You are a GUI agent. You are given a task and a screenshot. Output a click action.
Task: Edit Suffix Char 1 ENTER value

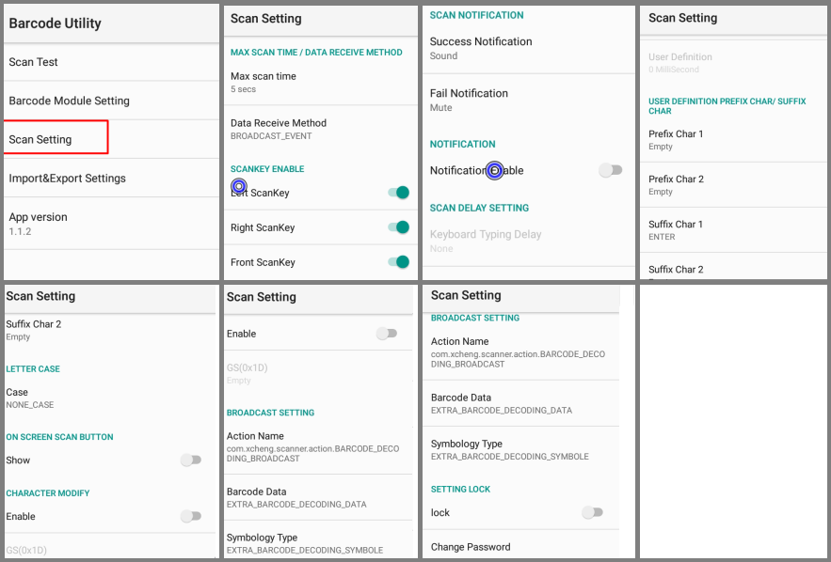pyautogui.click(x=734, y=230)
